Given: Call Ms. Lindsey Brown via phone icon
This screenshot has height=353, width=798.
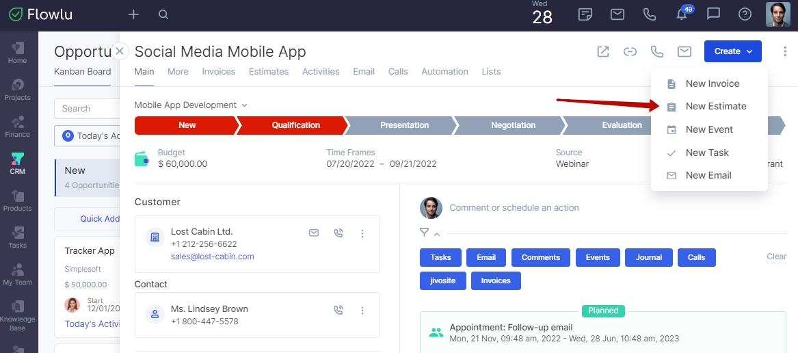Looking at the screenshot, I should [338, 310].
